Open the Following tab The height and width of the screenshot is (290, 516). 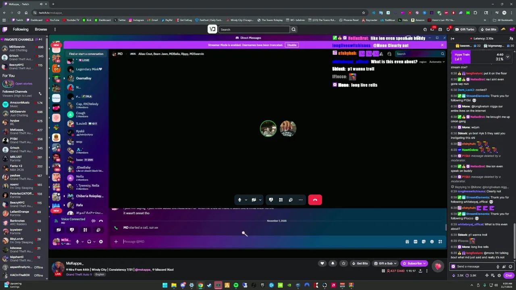click(x=21, y=29)
